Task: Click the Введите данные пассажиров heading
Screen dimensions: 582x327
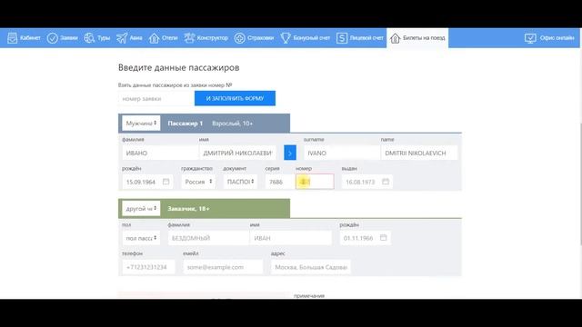Action: click(178, 67)
